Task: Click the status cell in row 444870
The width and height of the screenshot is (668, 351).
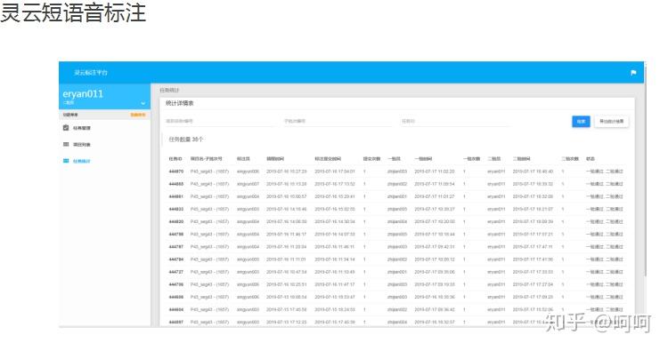Action: pyautogui.click(x=604, y=172)
